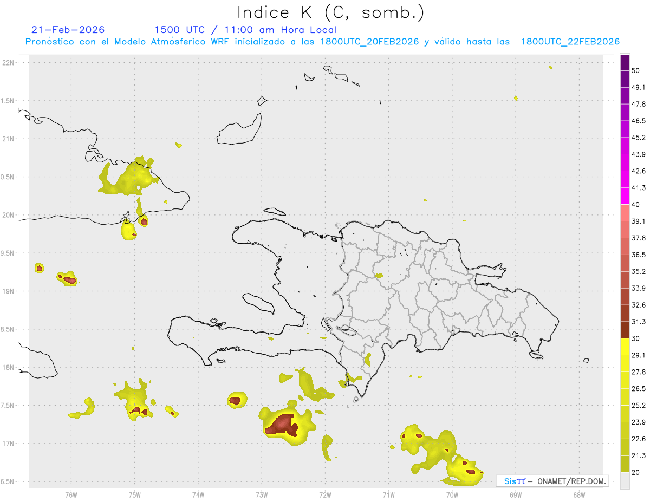This screenshot has height=502, width=650.
Task: Click the 20N latitude axis label
Action: [9, 215]
